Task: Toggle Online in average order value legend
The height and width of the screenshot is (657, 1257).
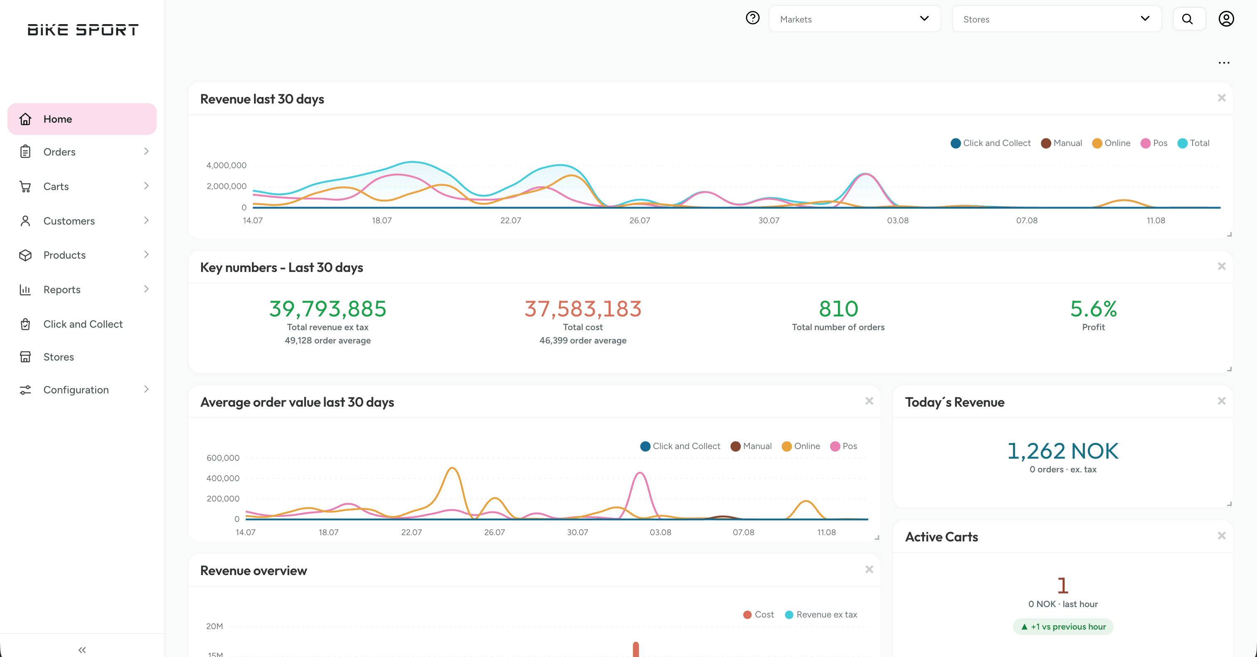Action: click(x=801, y=446)
